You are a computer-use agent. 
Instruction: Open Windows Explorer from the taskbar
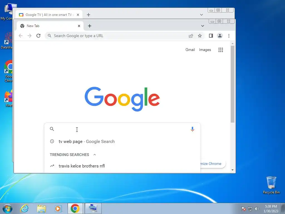click(x=41, y=208)
